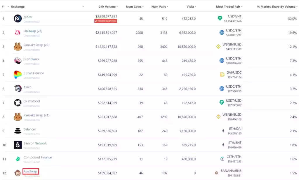Screen dimensions: 299x180
Task: Open the Uniswap (v2) exchange link
Action: tap(33, 31)
